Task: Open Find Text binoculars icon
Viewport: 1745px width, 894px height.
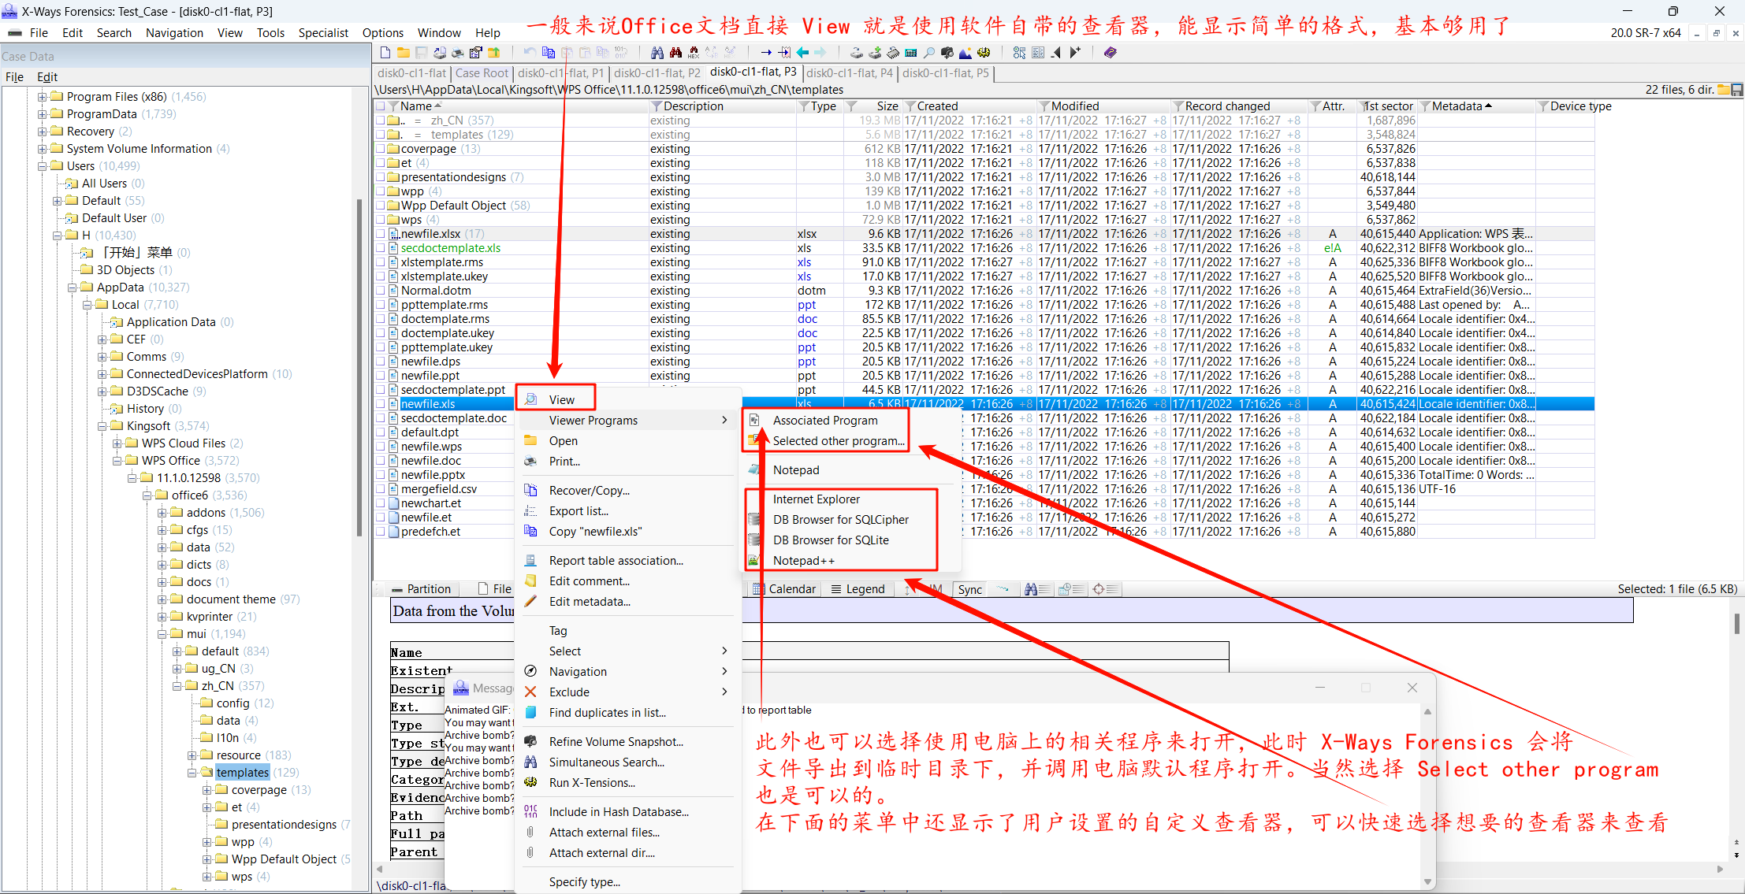Action: tap(657, 53)
